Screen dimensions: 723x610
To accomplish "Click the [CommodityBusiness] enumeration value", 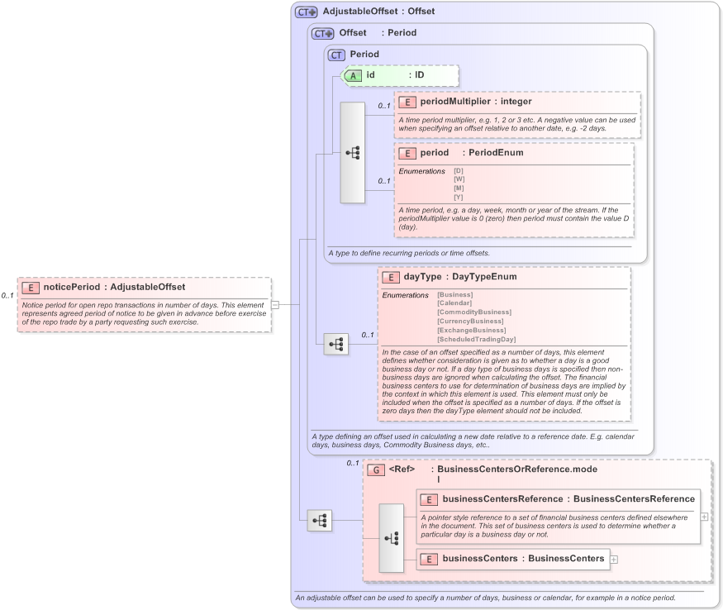I will (x=474, y=312).
